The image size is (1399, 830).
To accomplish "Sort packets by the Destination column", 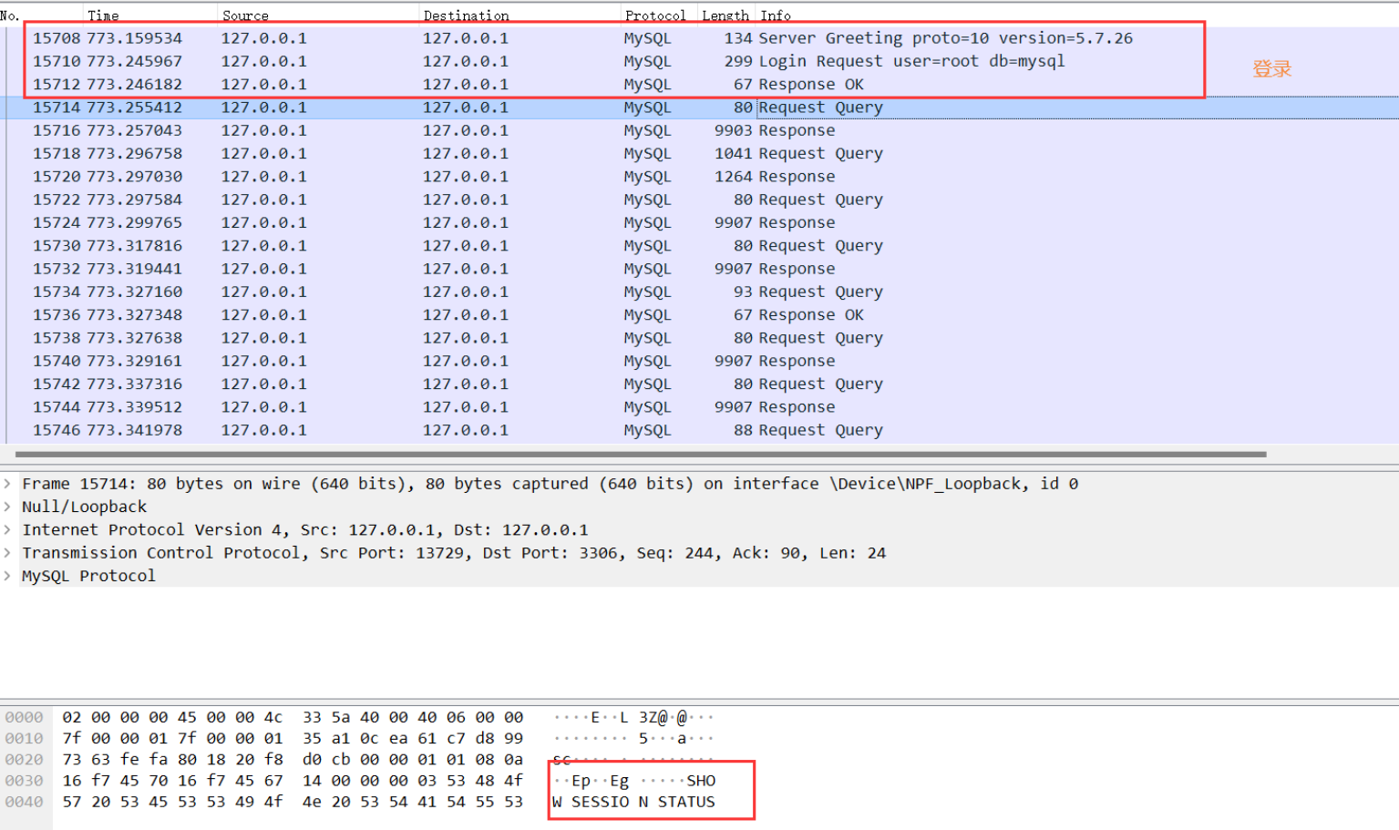I will (x=467, y=15).
